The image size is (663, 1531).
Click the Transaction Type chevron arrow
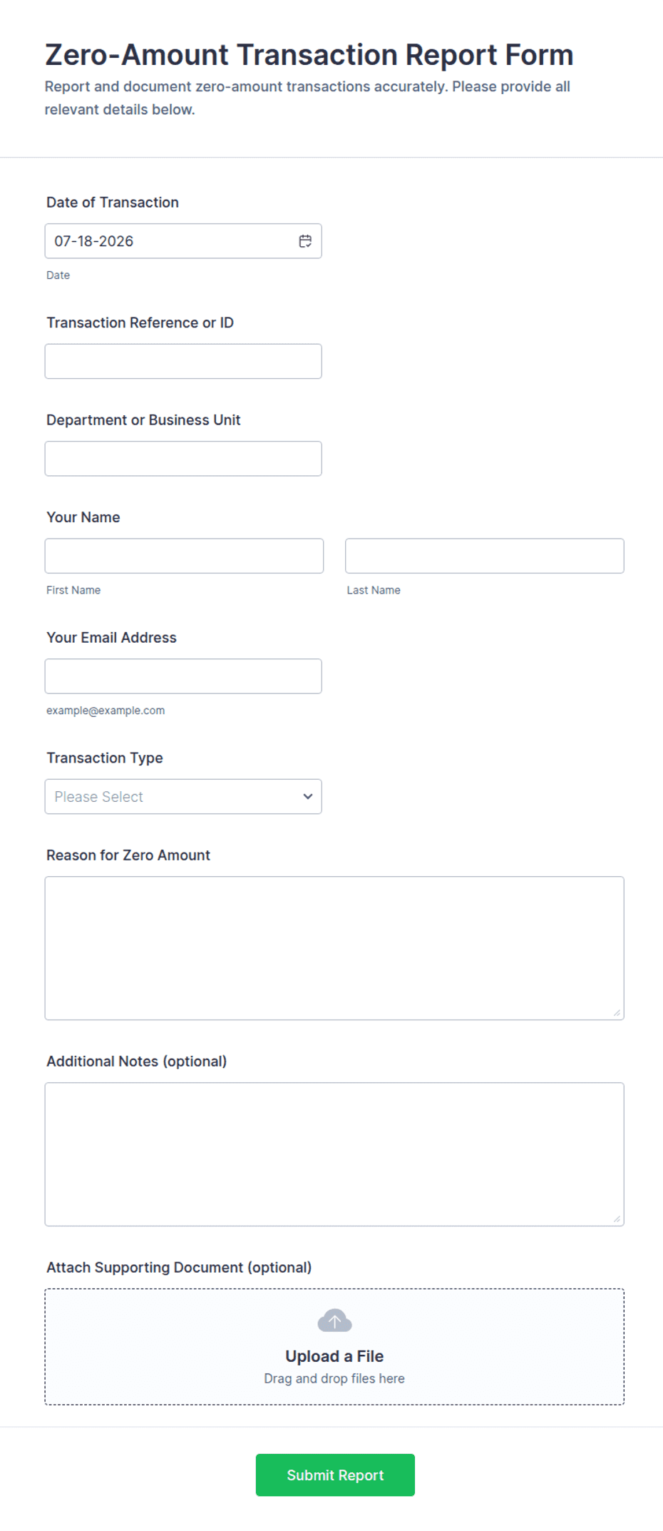307,796
